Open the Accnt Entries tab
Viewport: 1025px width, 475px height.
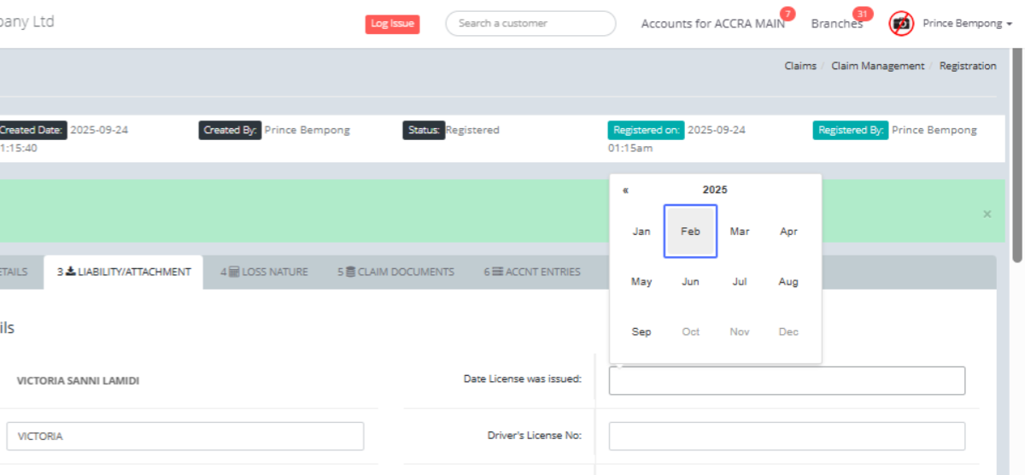click(533, 272)
